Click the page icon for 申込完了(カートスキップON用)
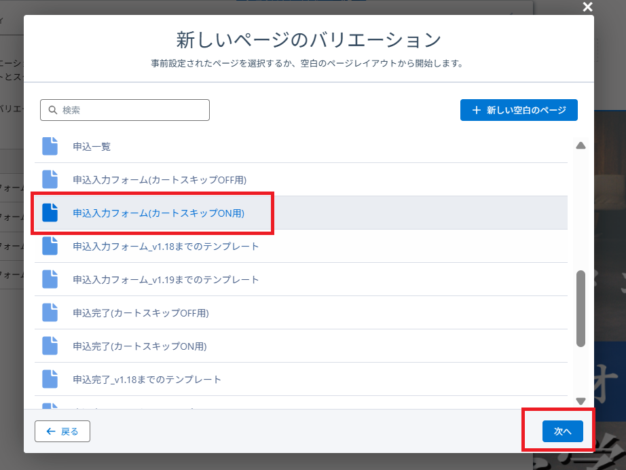626x470 pixels. point(50,346)
